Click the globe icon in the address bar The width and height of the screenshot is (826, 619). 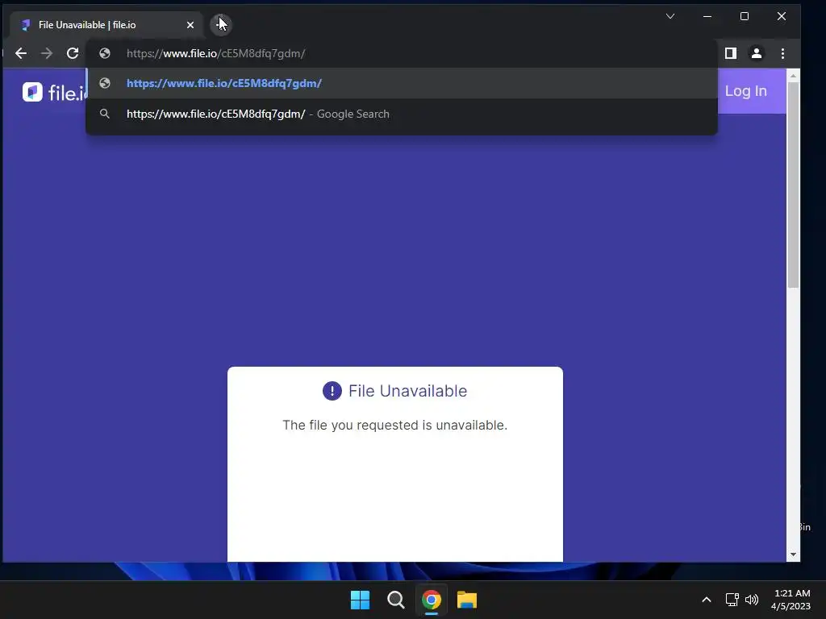pyautogui.click(x=105, y=53)
